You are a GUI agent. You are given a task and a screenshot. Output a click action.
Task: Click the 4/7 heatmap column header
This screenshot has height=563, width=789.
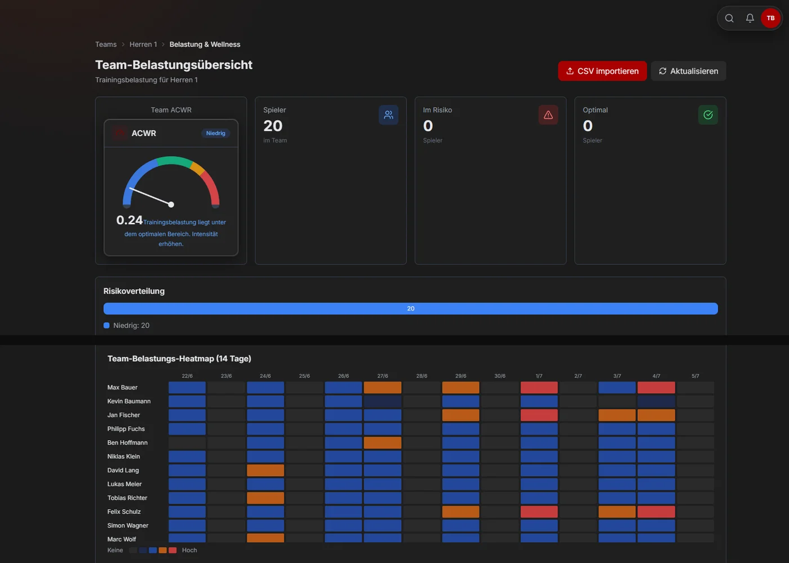pyautogui.click(x=656, y=376)
